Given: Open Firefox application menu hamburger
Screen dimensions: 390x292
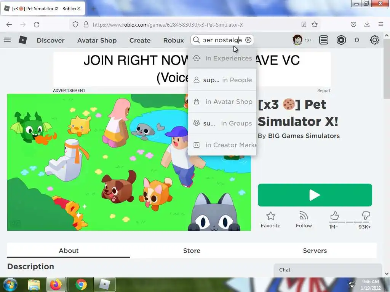Looking at the screenshot, I should (x=381, y=24).
